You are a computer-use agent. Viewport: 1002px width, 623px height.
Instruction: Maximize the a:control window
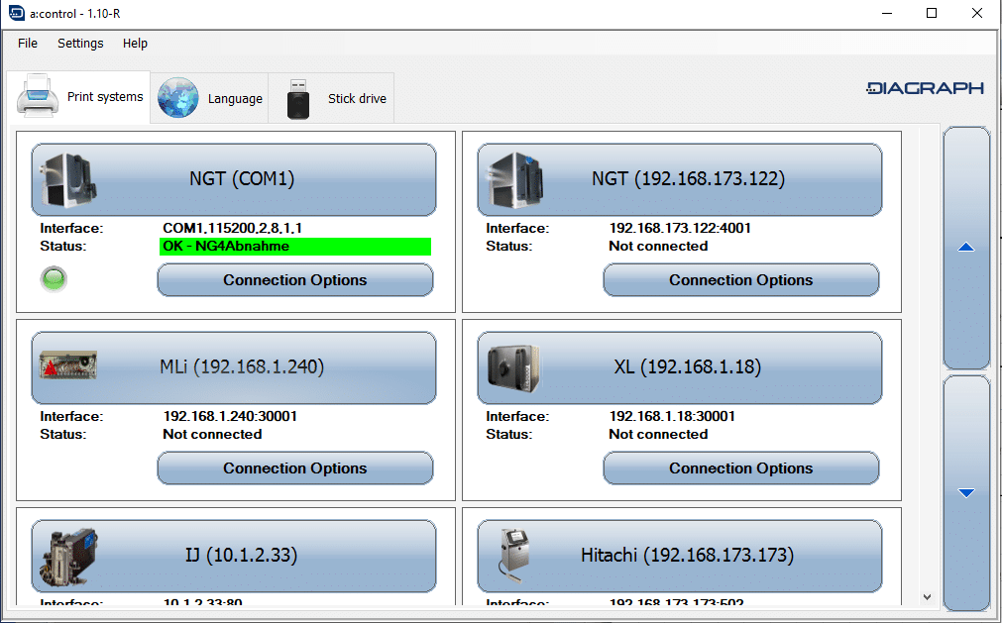[932, 13]
